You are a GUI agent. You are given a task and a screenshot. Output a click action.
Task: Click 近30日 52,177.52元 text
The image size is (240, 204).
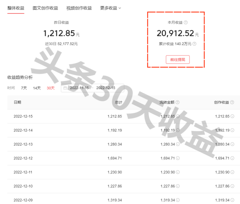click(x=61, y=44)
